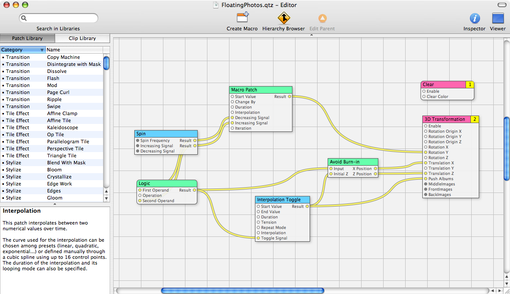Click the library list scroll down arrow
This screenshot has width=510, height=294.
tap(106, 198)
